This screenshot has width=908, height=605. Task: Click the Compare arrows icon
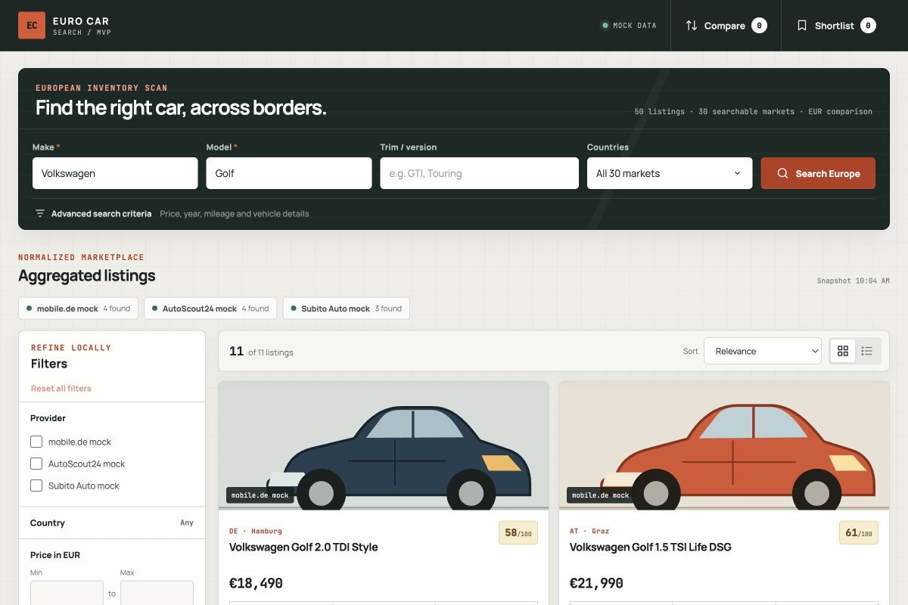(692, 26)
